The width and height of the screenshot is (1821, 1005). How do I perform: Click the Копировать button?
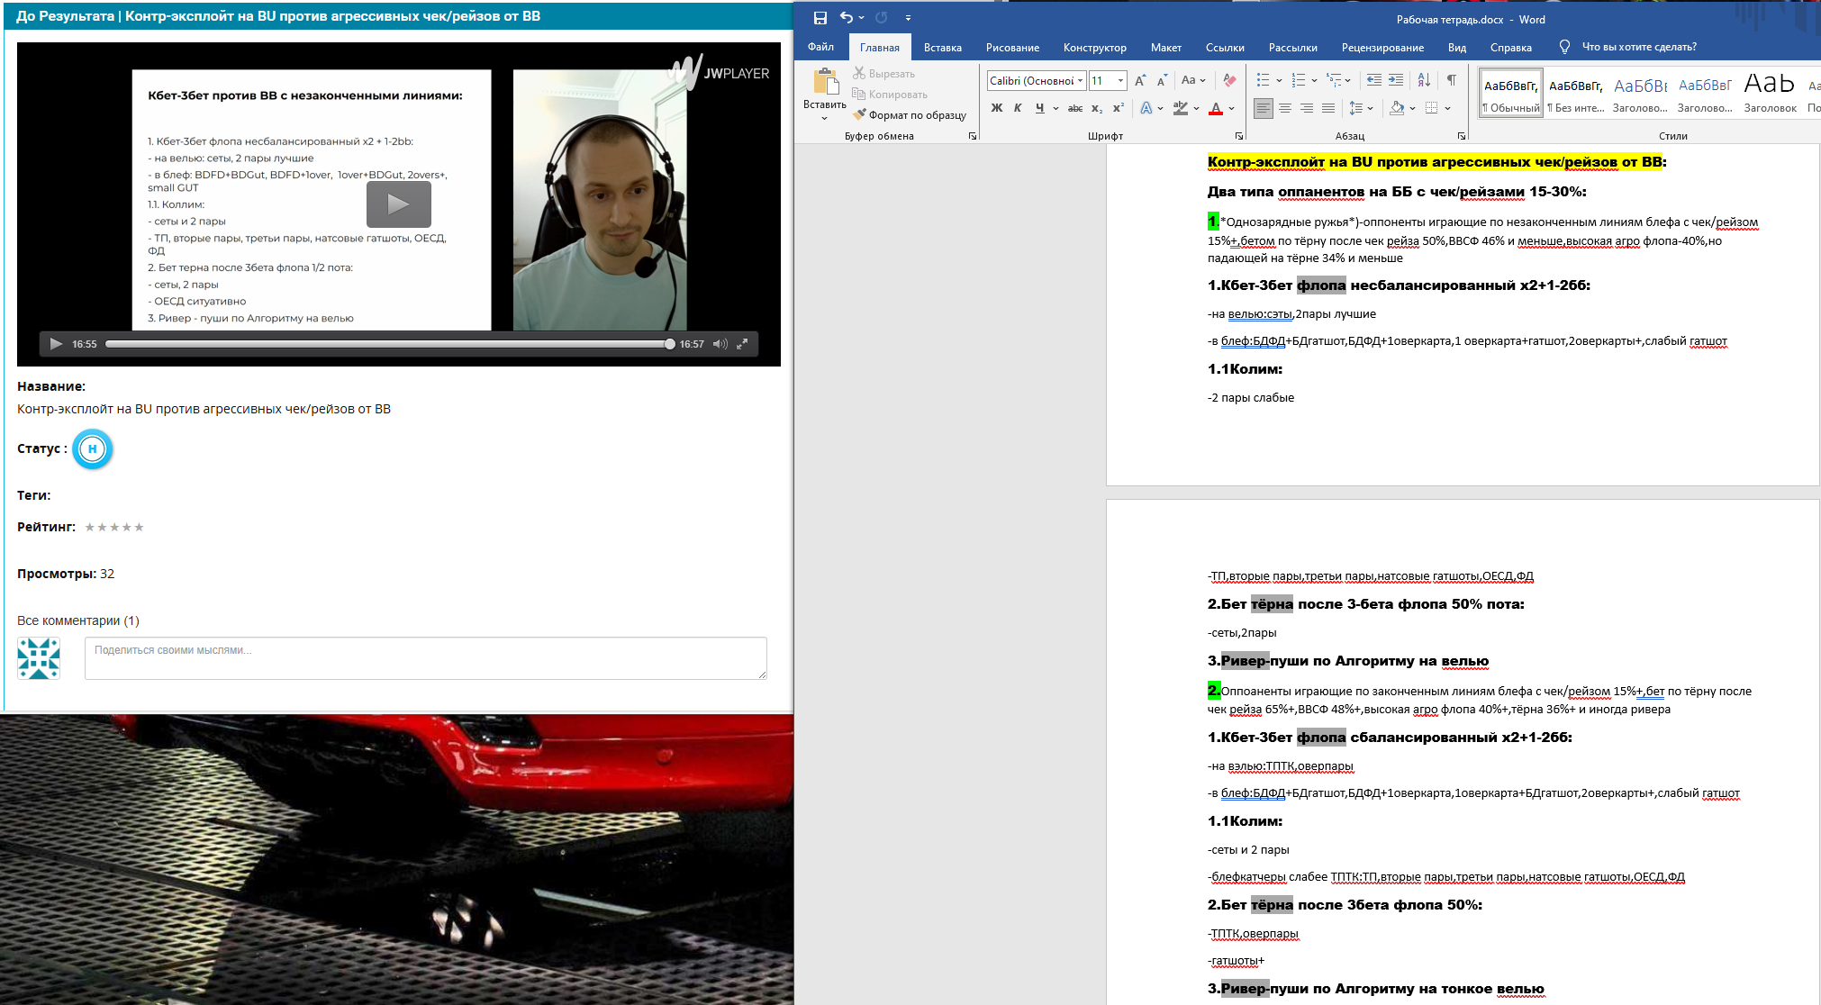click(x=890, y=94)
